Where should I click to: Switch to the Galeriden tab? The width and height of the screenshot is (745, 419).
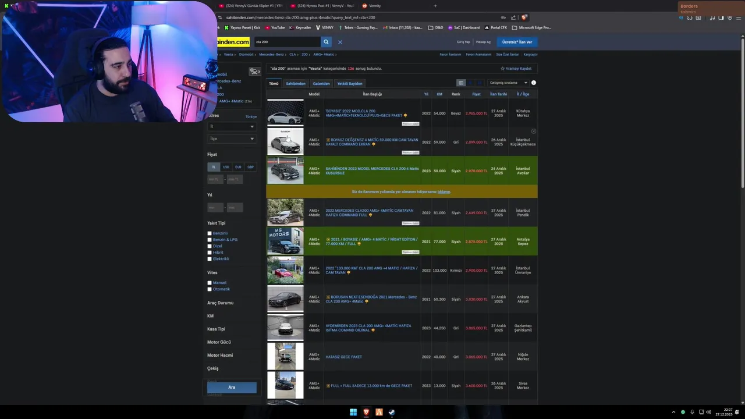click(x=321, y=83)
